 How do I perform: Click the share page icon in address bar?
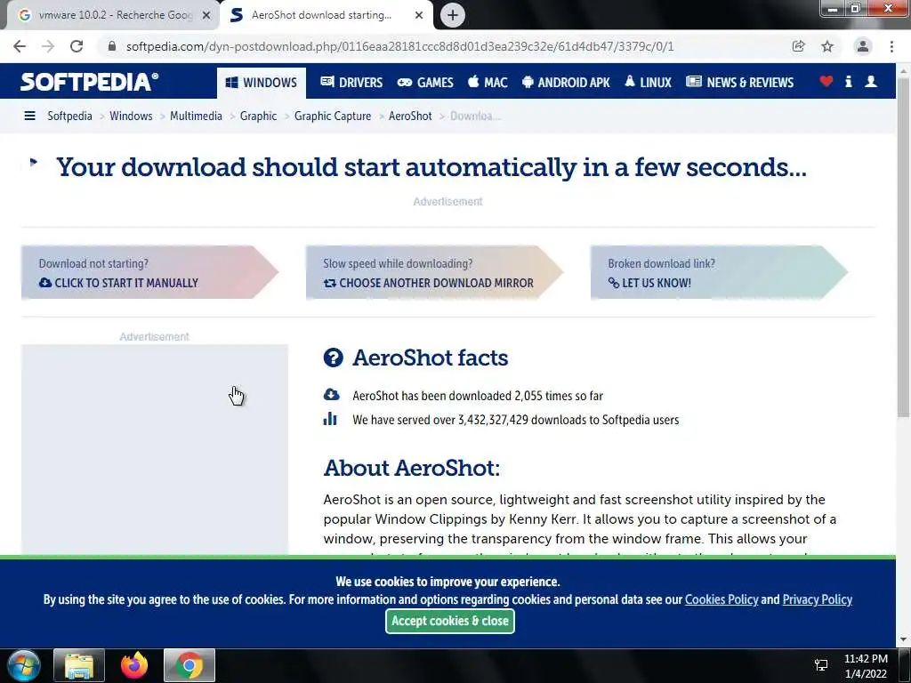point(798,46)
